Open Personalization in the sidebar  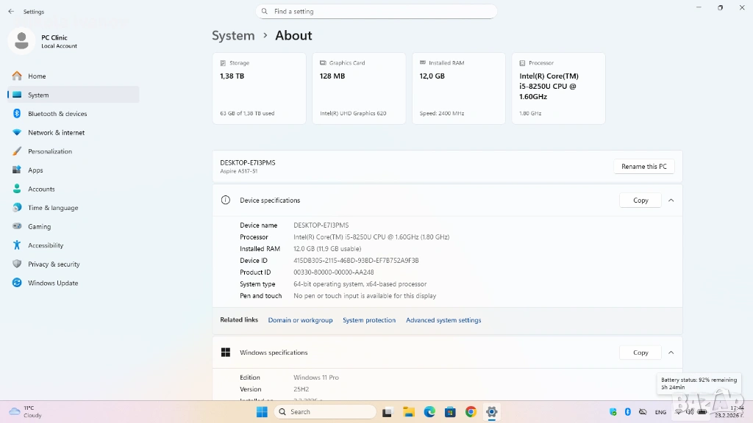tap(50, 151)
